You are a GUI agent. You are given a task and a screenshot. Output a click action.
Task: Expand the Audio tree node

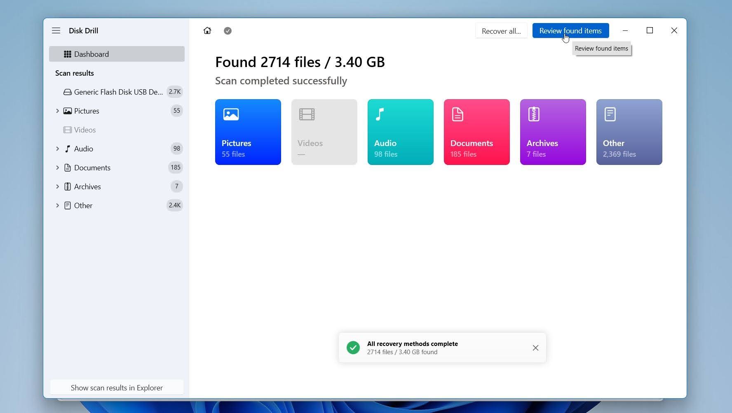click(x=57, y=148)
